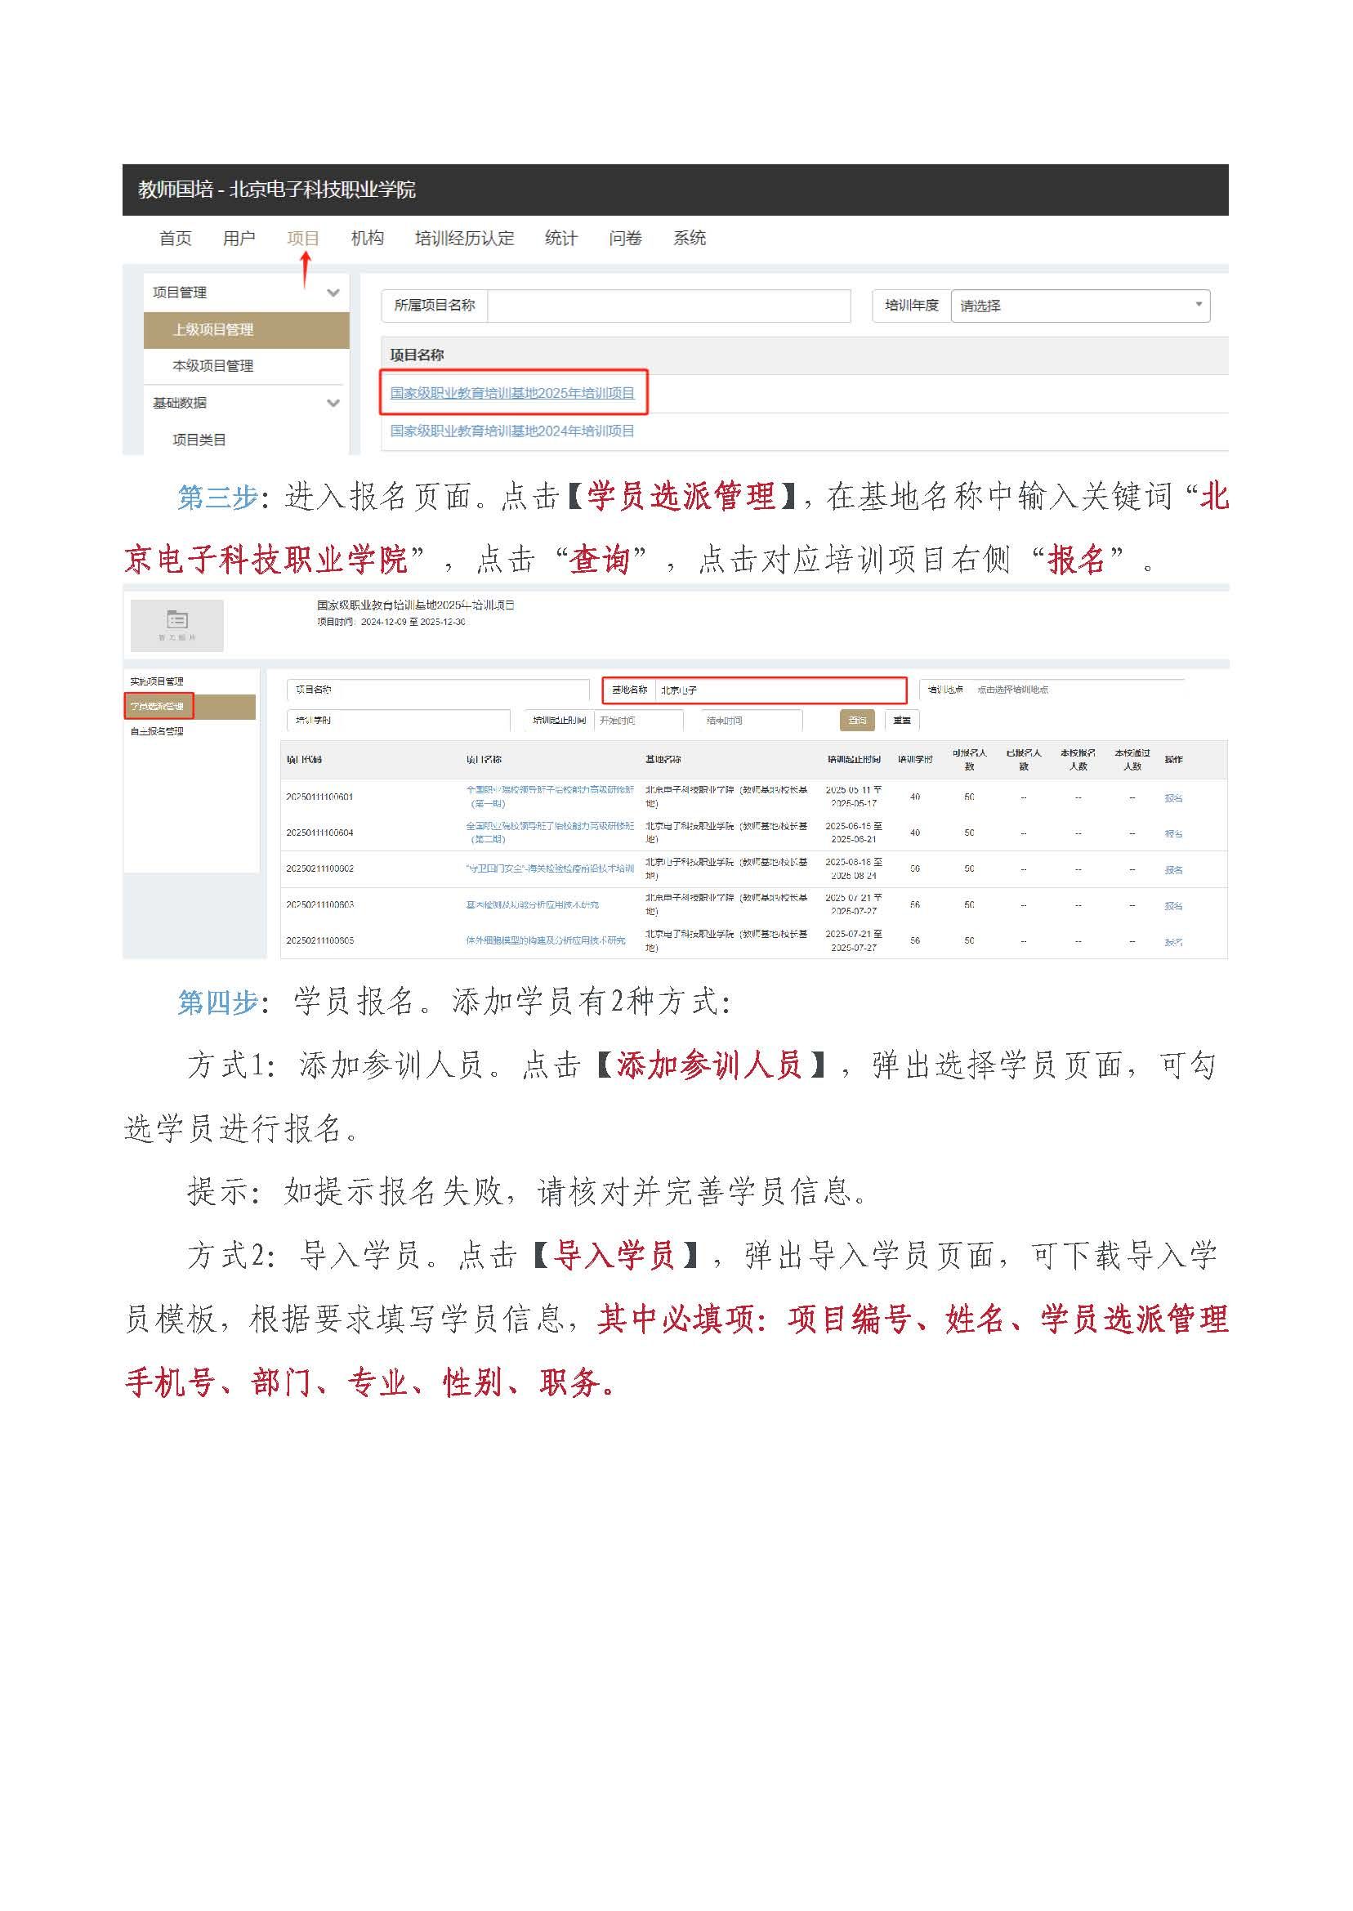The height and width of the screenshot is (1911, 1353).
Task: Open the 培训年度 请选择 dropdown
Action: click(x=1080, y=306)
